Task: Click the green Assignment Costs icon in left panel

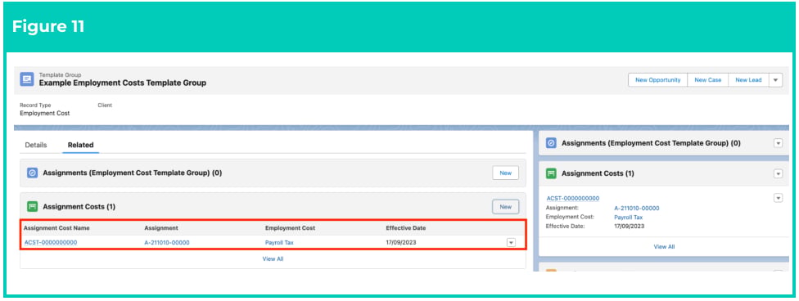Action: point(32,207)
